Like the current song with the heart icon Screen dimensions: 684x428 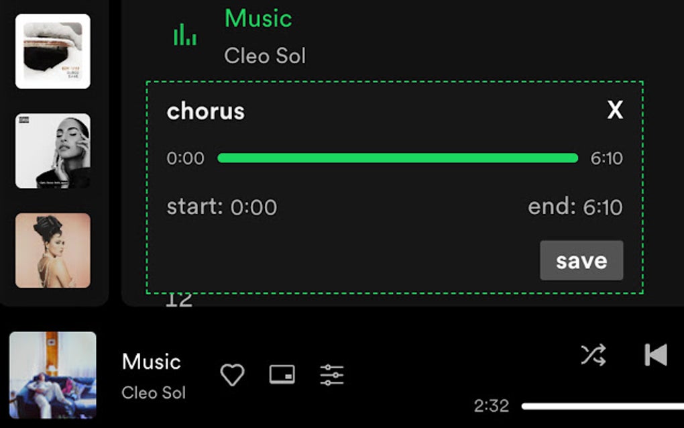pos(231,375)
